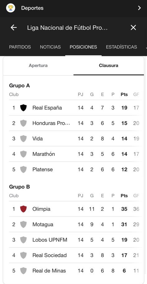Open the Marathón team name
The width and height of the screenshot is (147, 284).
click(x=44, y=154)
